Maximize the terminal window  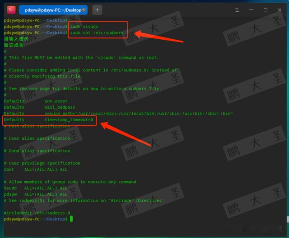pyautogui.click(x=266, y=10)
